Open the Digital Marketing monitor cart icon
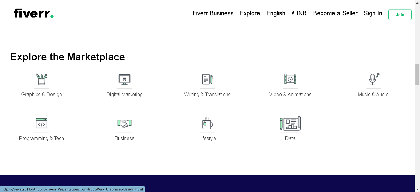The width and height of the screenshot is (420, 192). tap(125, 79)
